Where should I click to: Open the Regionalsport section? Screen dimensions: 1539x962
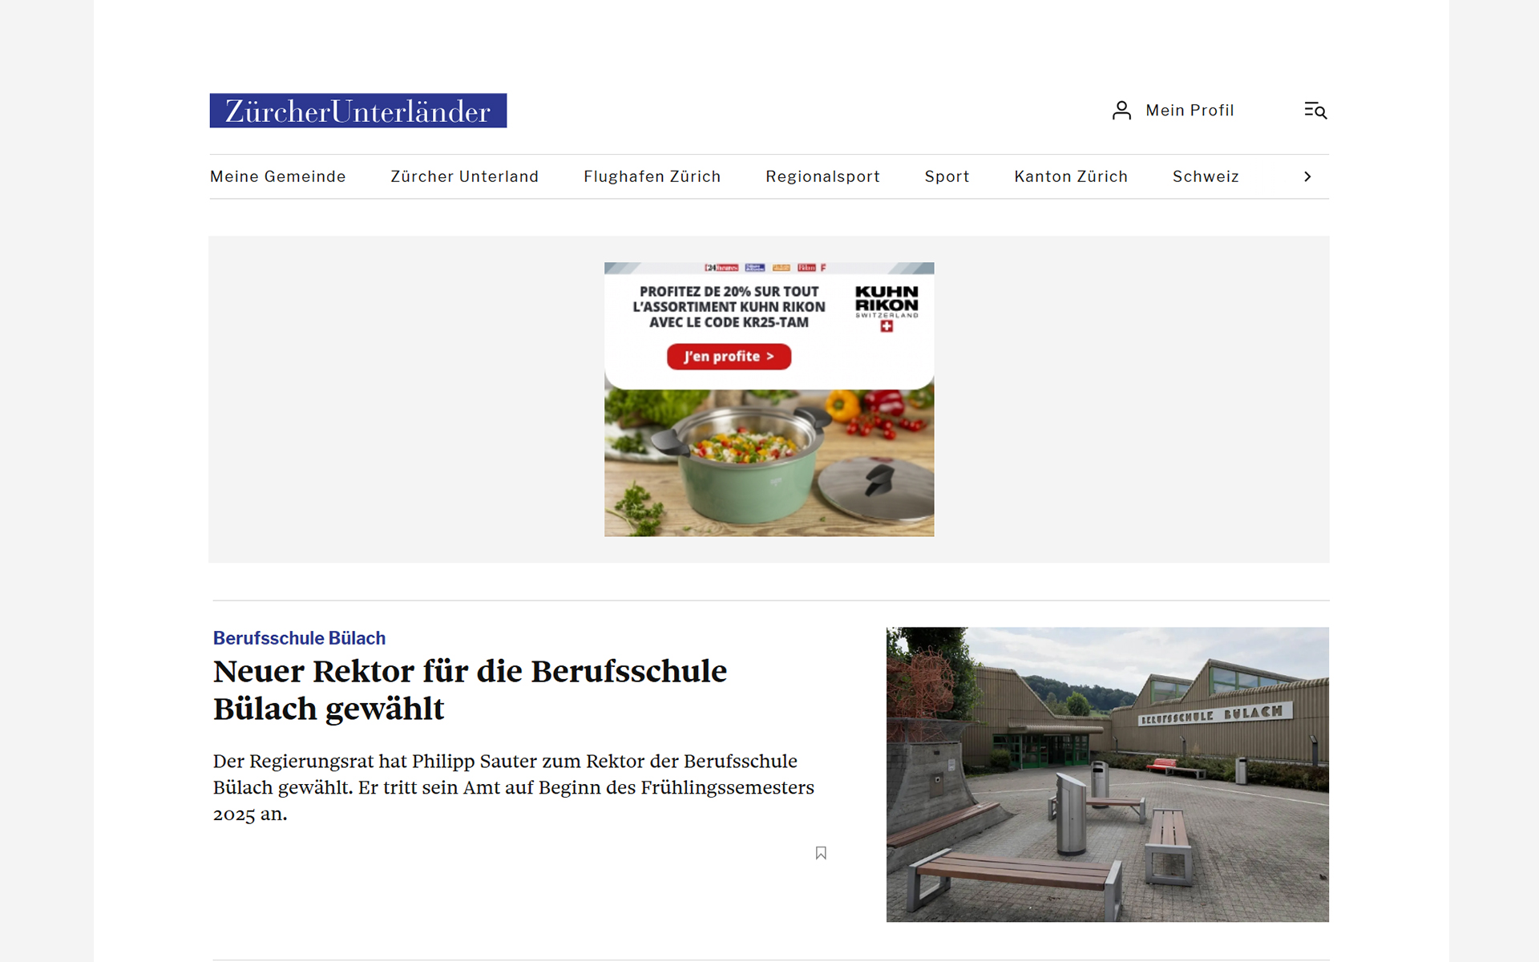[x=822, y=176]
